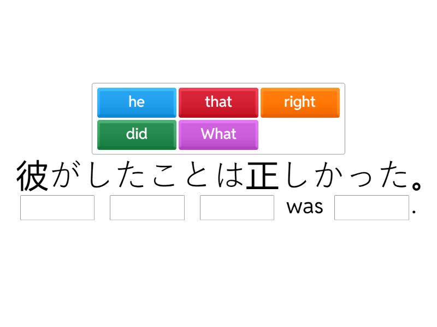Click the empty space in the word bank
Image resolution: width=437 pixels, height=327 pixels.
pyautogui.click(x=300, y=134)
